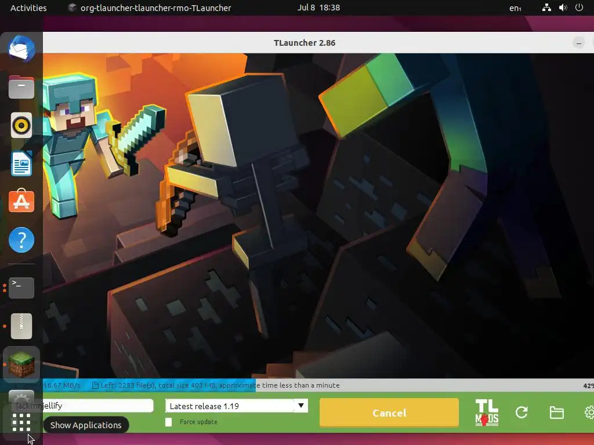594x445 pixels.
Task: Click the 'approximate time less than a minute' text
Action: [280, 385]
